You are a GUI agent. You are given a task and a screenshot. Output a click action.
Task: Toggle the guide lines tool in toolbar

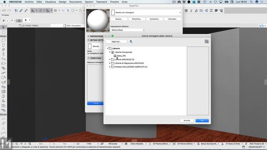33,10
